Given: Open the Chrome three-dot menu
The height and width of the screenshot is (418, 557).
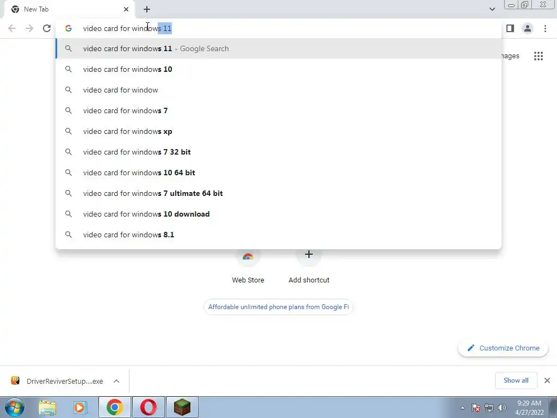Looking at the screenshot, I should pyautogui.click(x=545, y=28).
